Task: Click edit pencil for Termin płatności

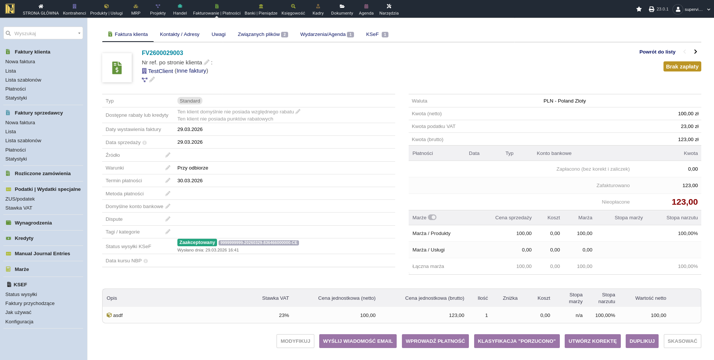Action: tap(168, 181)
